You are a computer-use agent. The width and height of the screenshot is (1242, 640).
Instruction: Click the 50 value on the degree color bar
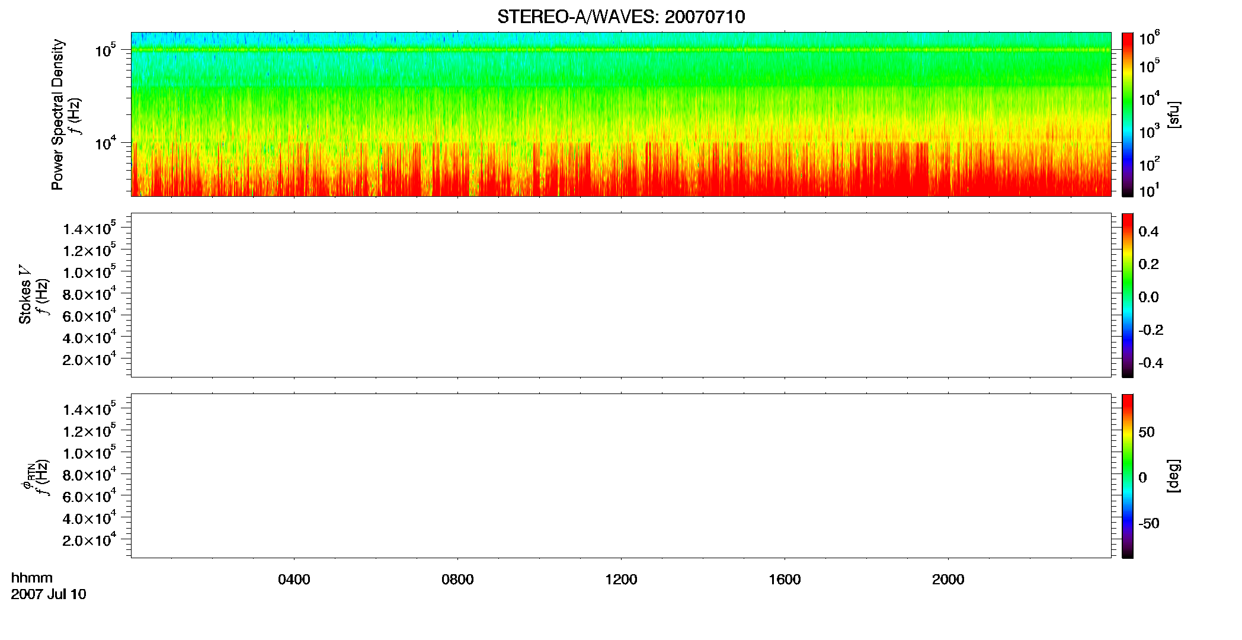1147,432
